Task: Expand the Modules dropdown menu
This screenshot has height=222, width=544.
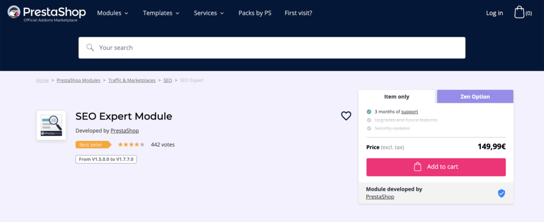Action: click(113, 13)
